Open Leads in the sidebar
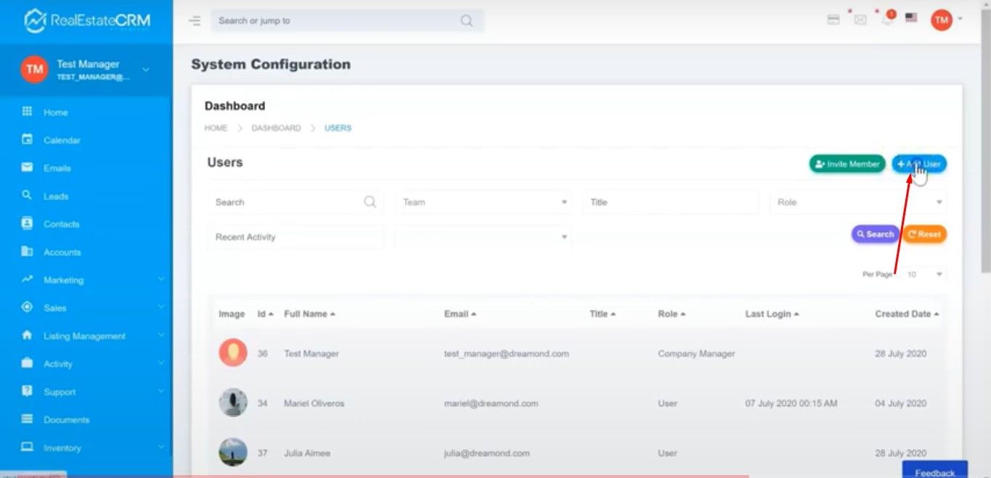Screen dimensions: 991x478 pyautogui.click(x=55, y=196)
